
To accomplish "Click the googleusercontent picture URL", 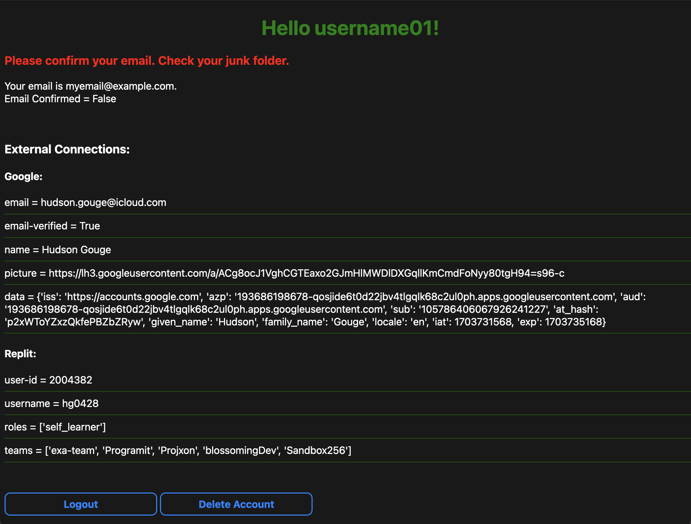I will [x=306, y=273].
